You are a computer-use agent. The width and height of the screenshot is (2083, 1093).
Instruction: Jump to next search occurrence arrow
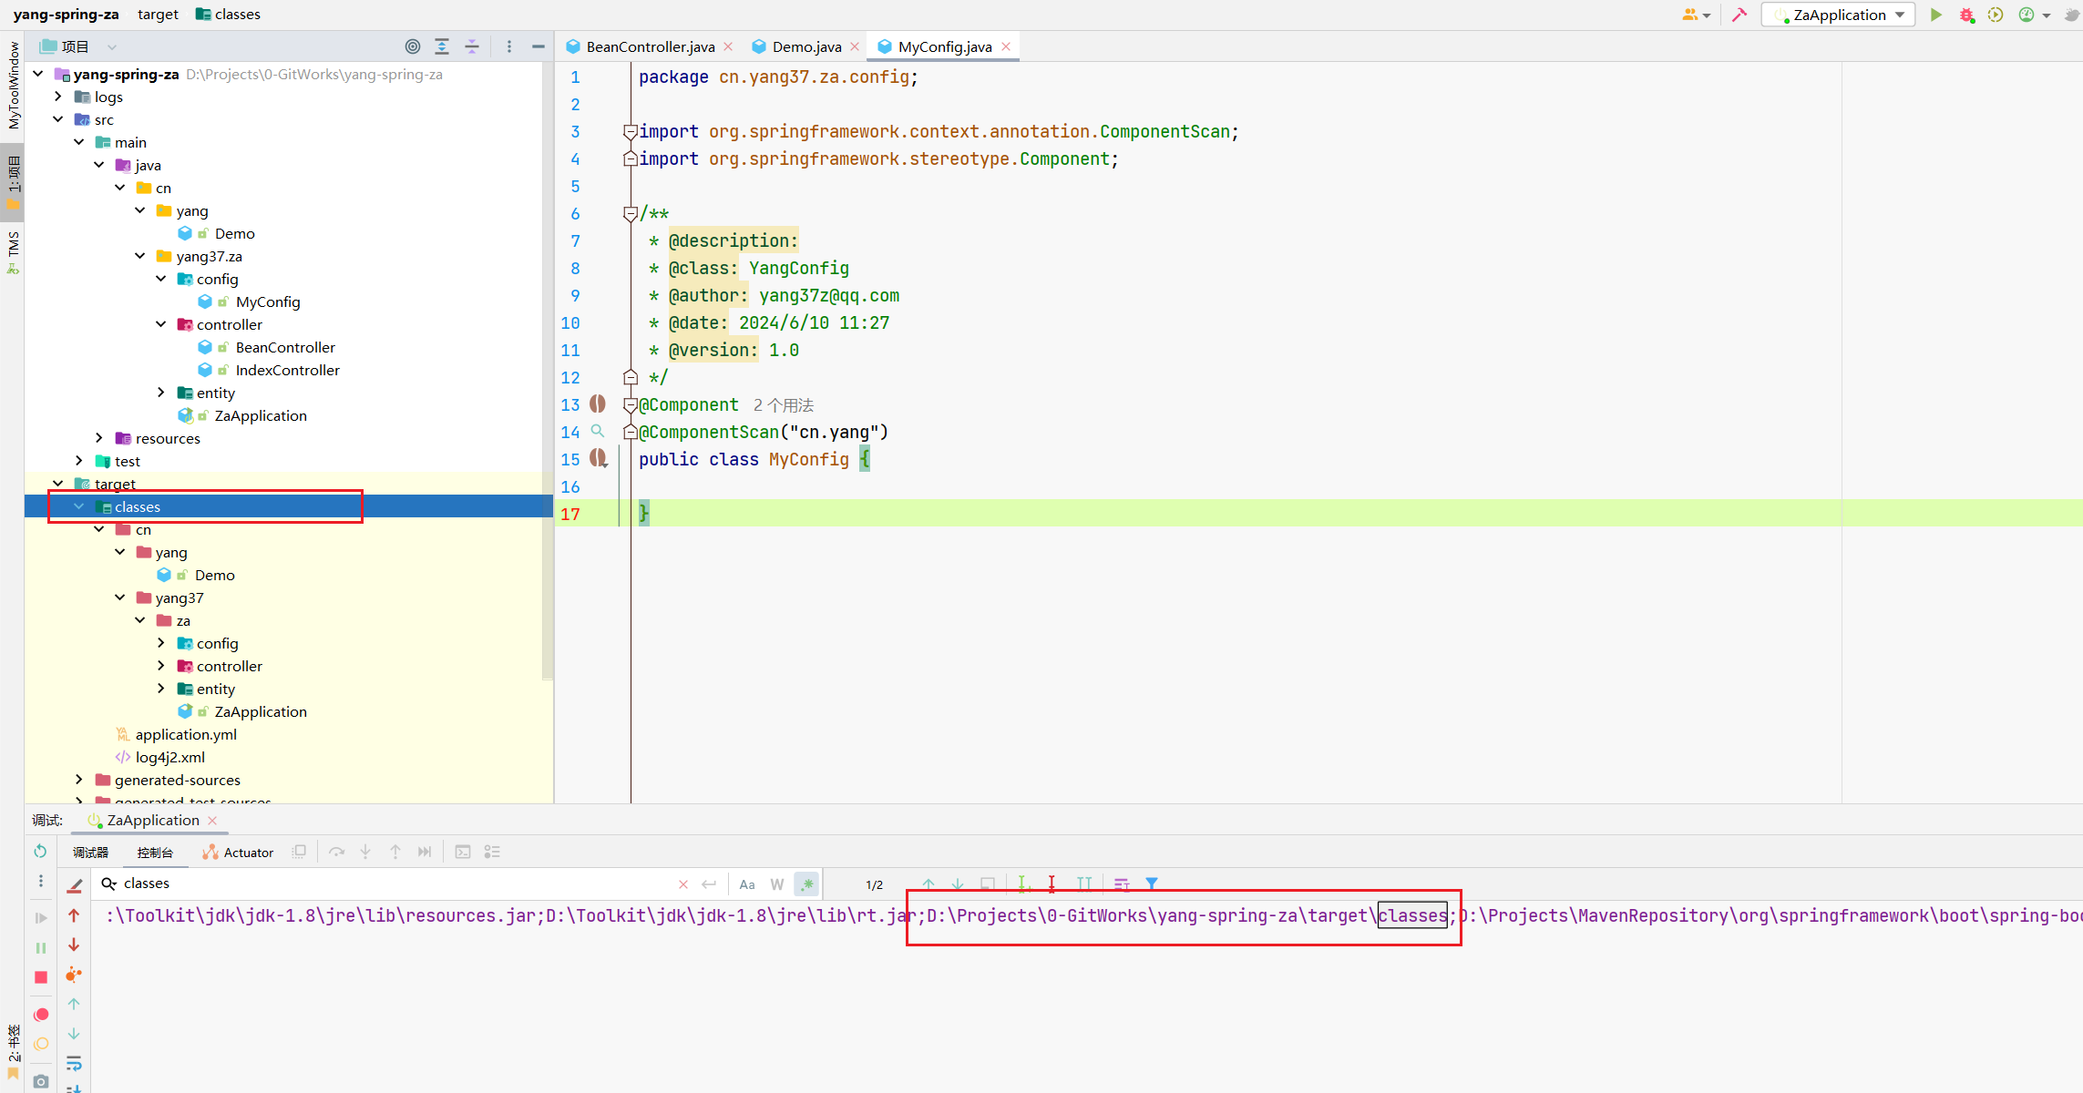point(958,884)
